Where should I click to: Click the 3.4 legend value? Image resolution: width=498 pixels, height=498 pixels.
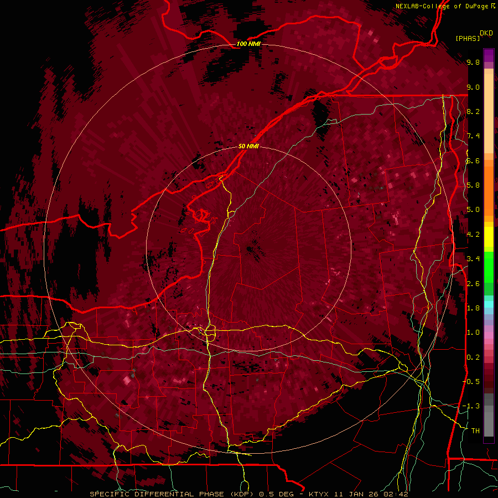(x=473, y=259)
